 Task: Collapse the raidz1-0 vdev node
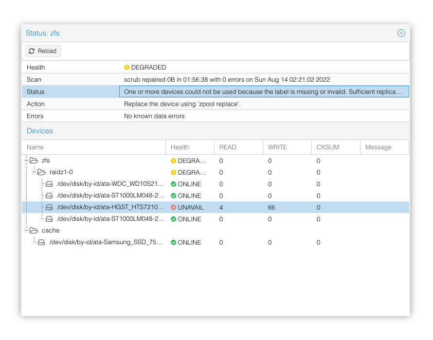pos(34,172)
